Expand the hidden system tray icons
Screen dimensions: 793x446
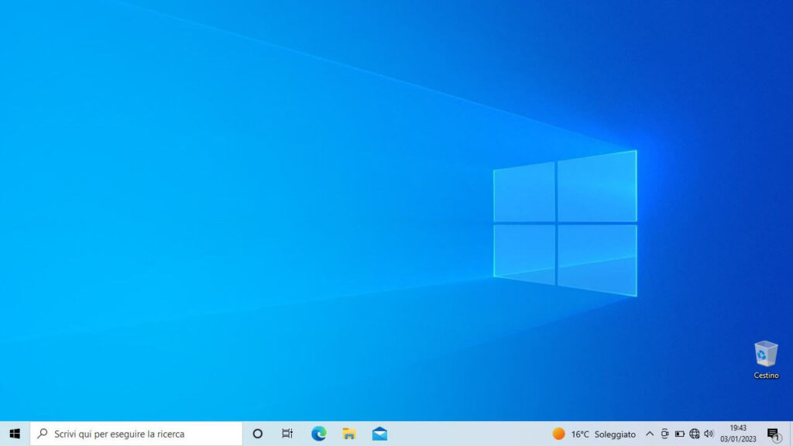tap(650, 434)
